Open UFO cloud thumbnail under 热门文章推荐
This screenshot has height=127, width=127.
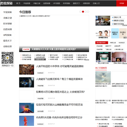pos(103,77)
